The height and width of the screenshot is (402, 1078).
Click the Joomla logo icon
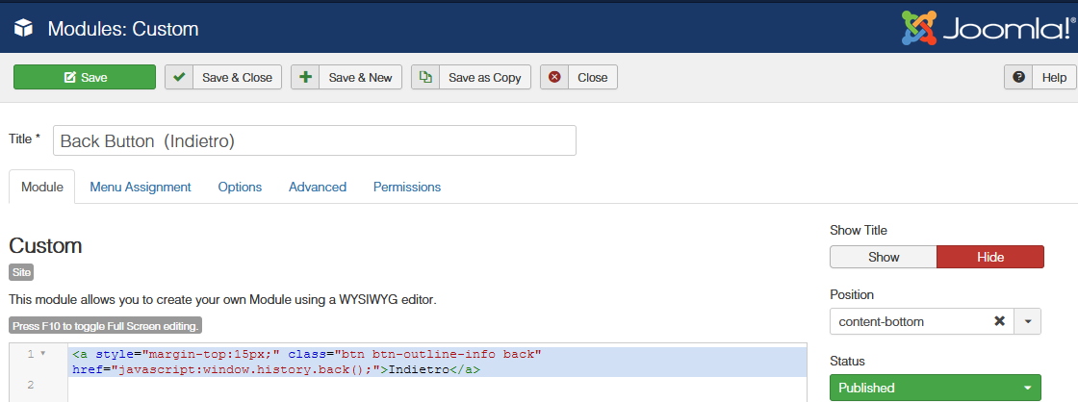click(921, 28)
